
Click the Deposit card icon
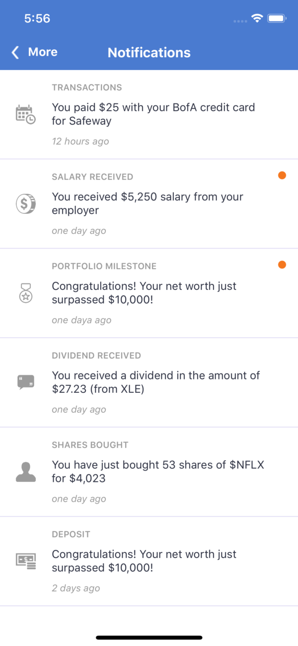click(26, 560)
